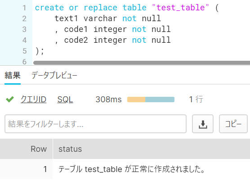Screen dimensions: 250x181
Task: Open the クエリID link
Action: (x=33, y=100)
